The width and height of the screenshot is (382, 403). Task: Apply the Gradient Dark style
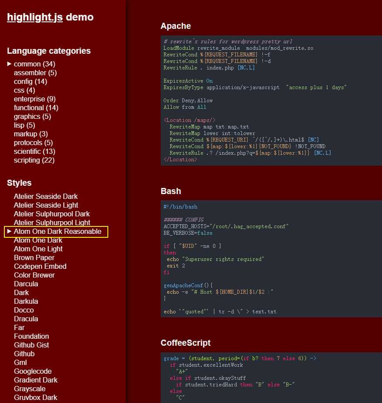tap(36, 380)
